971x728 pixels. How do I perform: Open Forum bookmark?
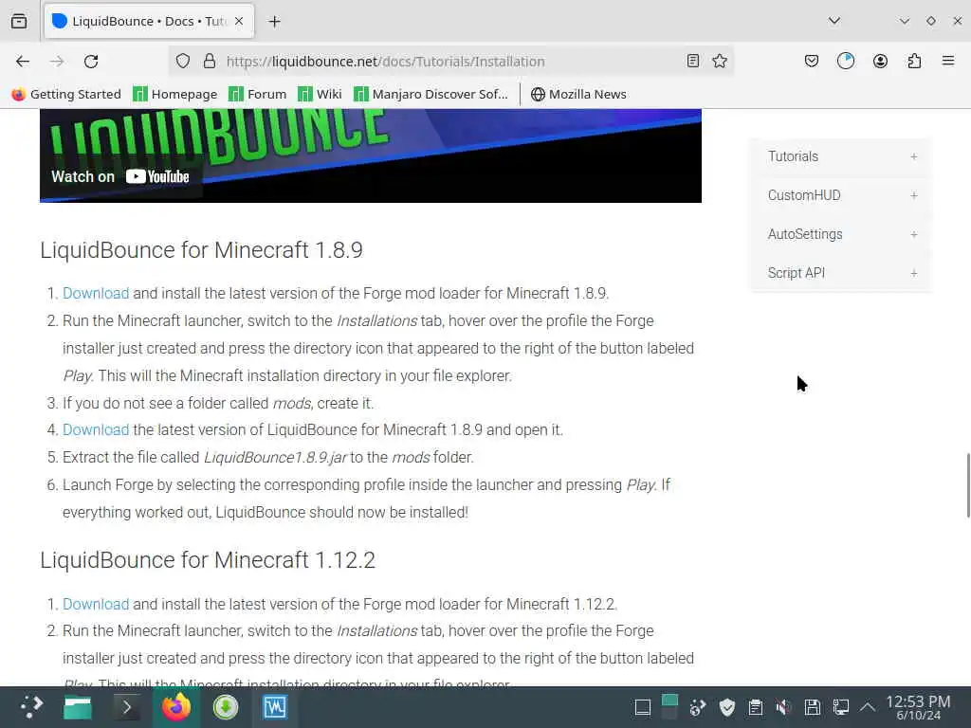[x=258, y=94]
